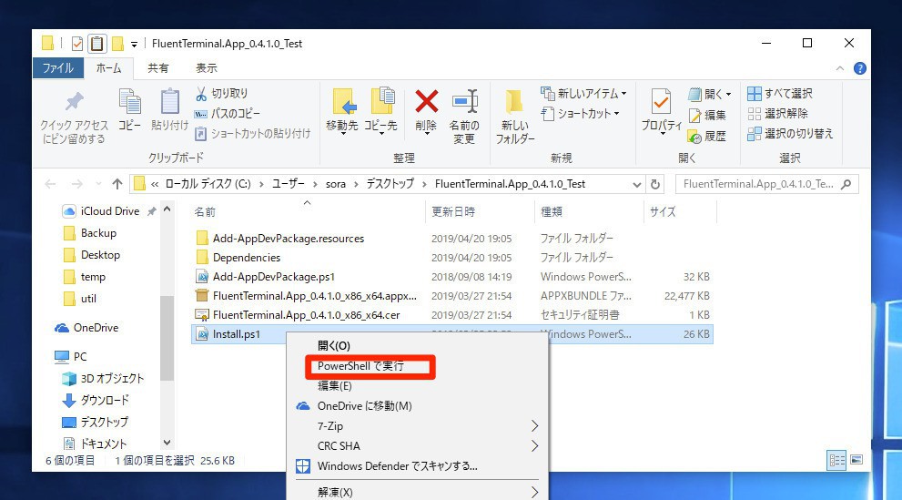Click the search magnifier icon
The image size is (902, 500).
(846, 184)
